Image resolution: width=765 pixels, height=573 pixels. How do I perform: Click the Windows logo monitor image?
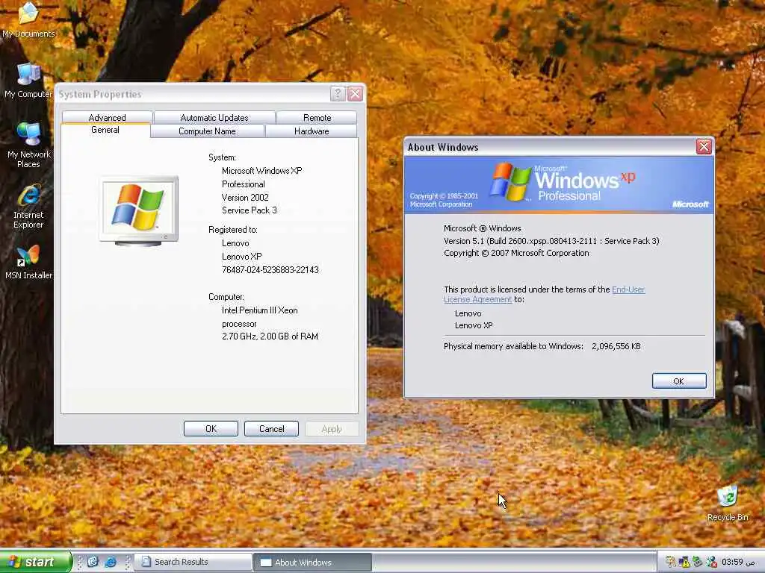(x=138, y=210)
